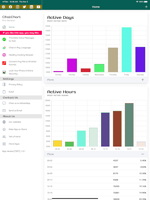Collapse Active Hours More section
The height and width of the screenshot is (200, 150).
point(143,154)
